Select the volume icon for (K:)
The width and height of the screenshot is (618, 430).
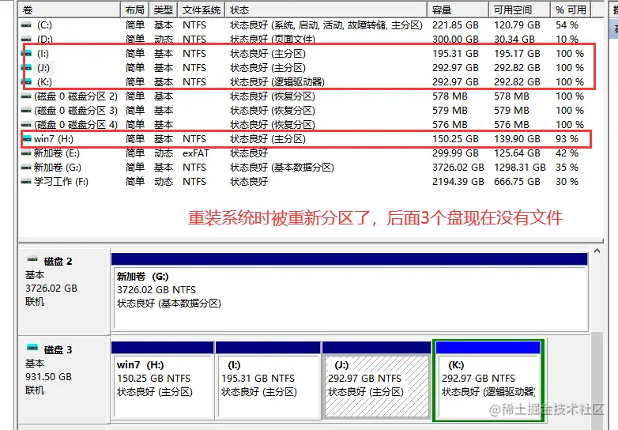(x=26, y=82)
